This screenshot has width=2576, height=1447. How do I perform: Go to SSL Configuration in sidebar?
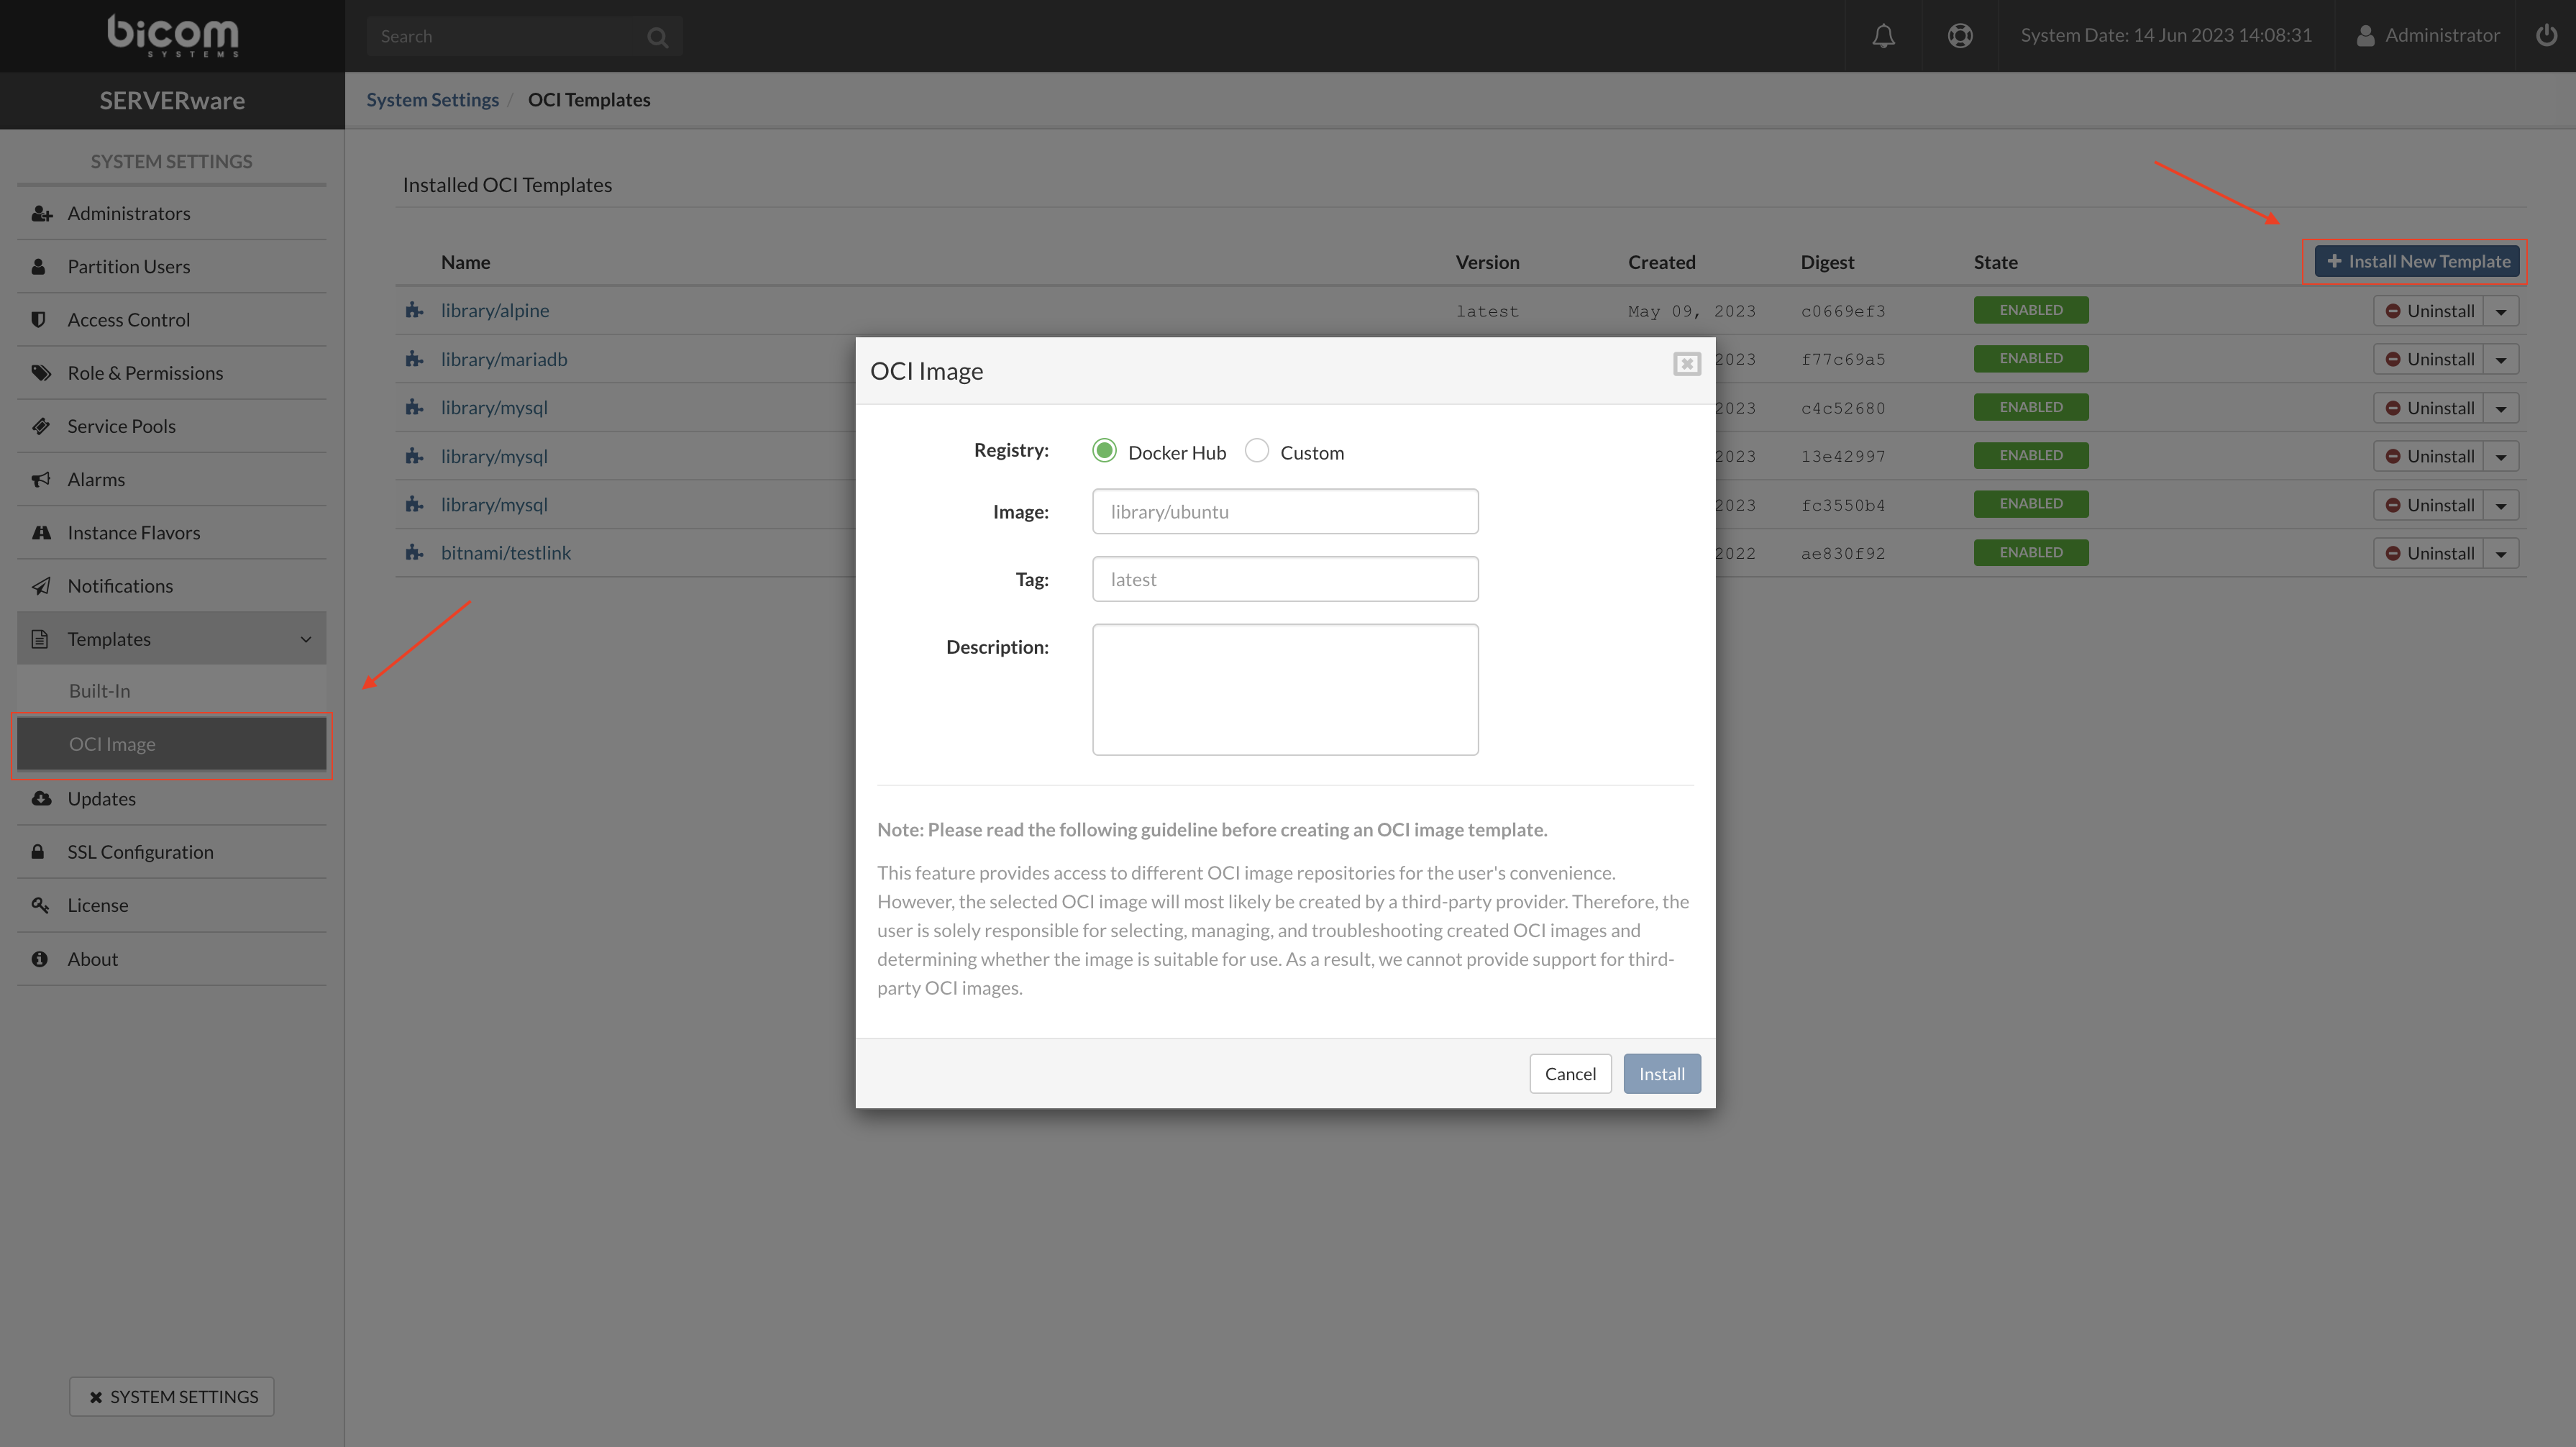(140, 852)
